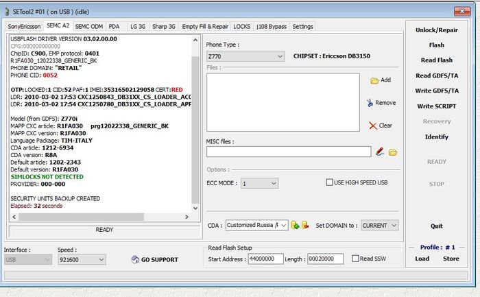Click the Write SCRIPT button
This screenshot has width=480, height=297.
[437, 106]
